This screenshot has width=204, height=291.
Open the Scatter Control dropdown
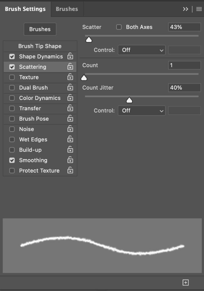pyautogui.click(x=142, y=50)
